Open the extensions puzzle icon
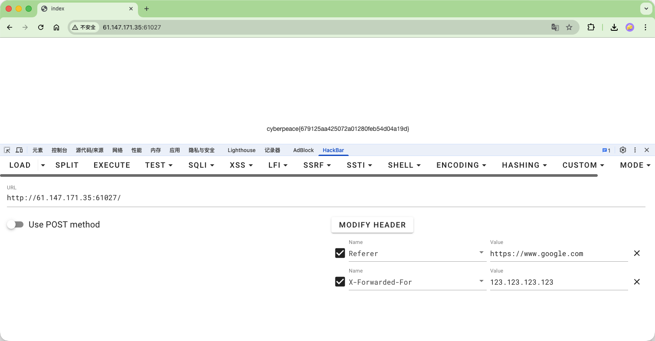655x341 pixels. coord(591,27)
